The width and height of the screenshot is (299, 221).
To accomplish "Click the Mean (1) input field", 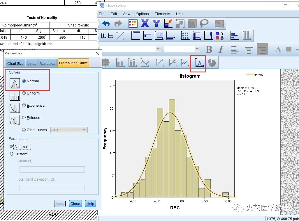I will point(52,170).
